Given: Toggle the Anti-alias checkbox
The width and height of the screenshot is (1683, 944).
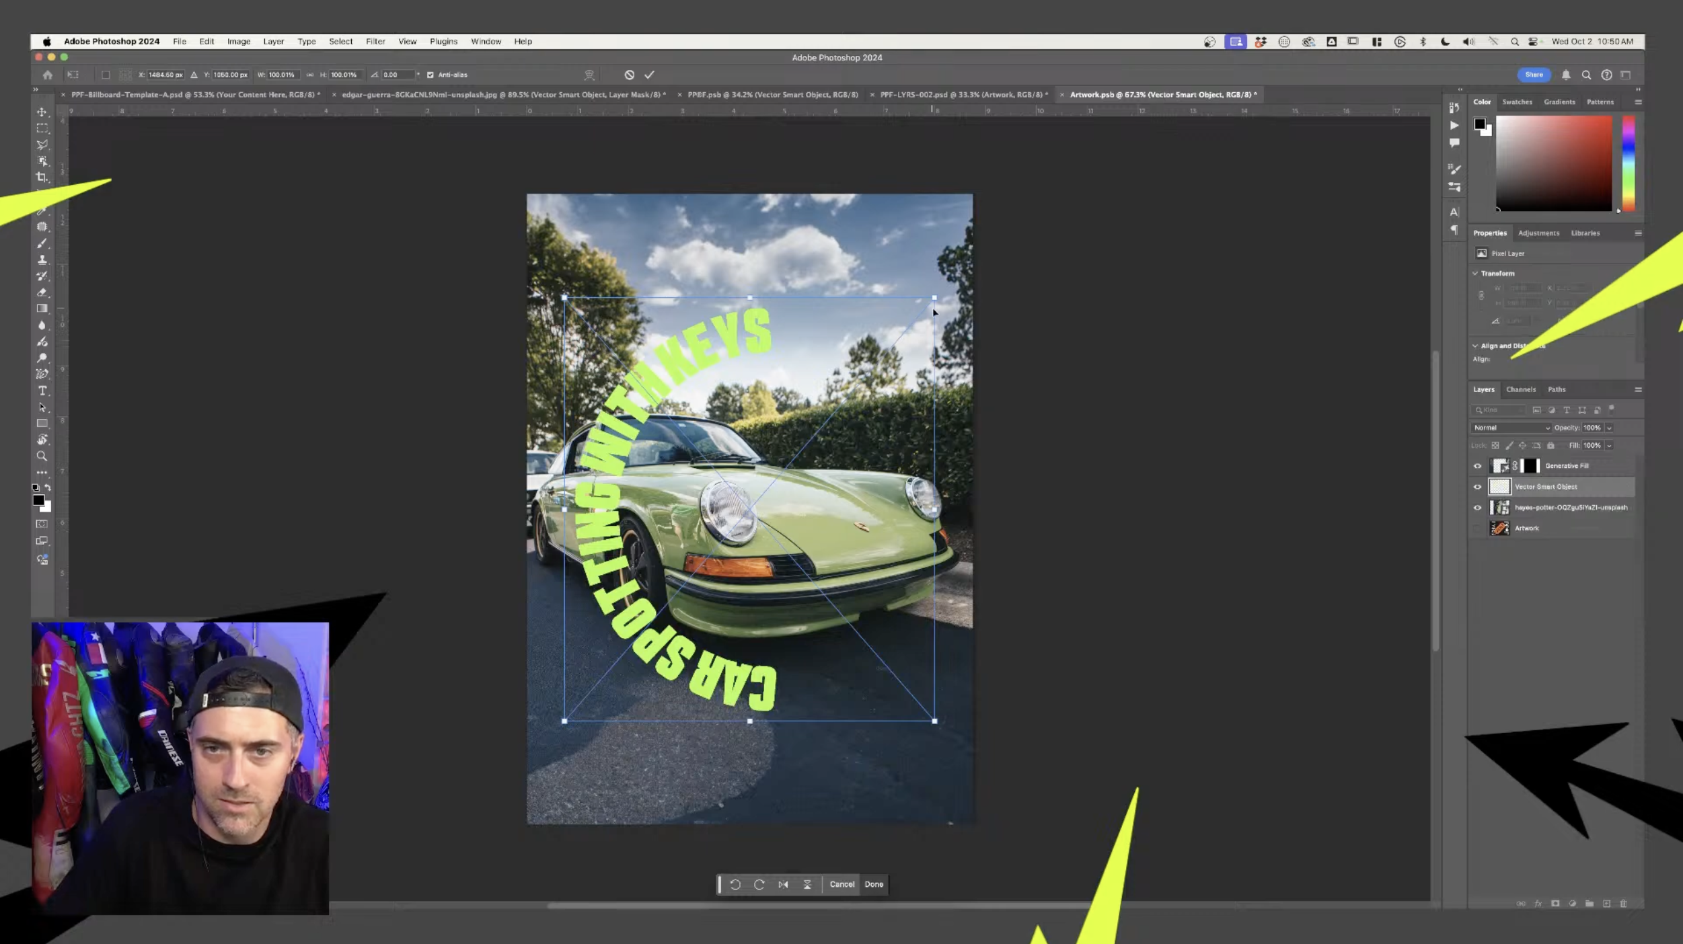Looking at the screenshot, I should 431,75.
